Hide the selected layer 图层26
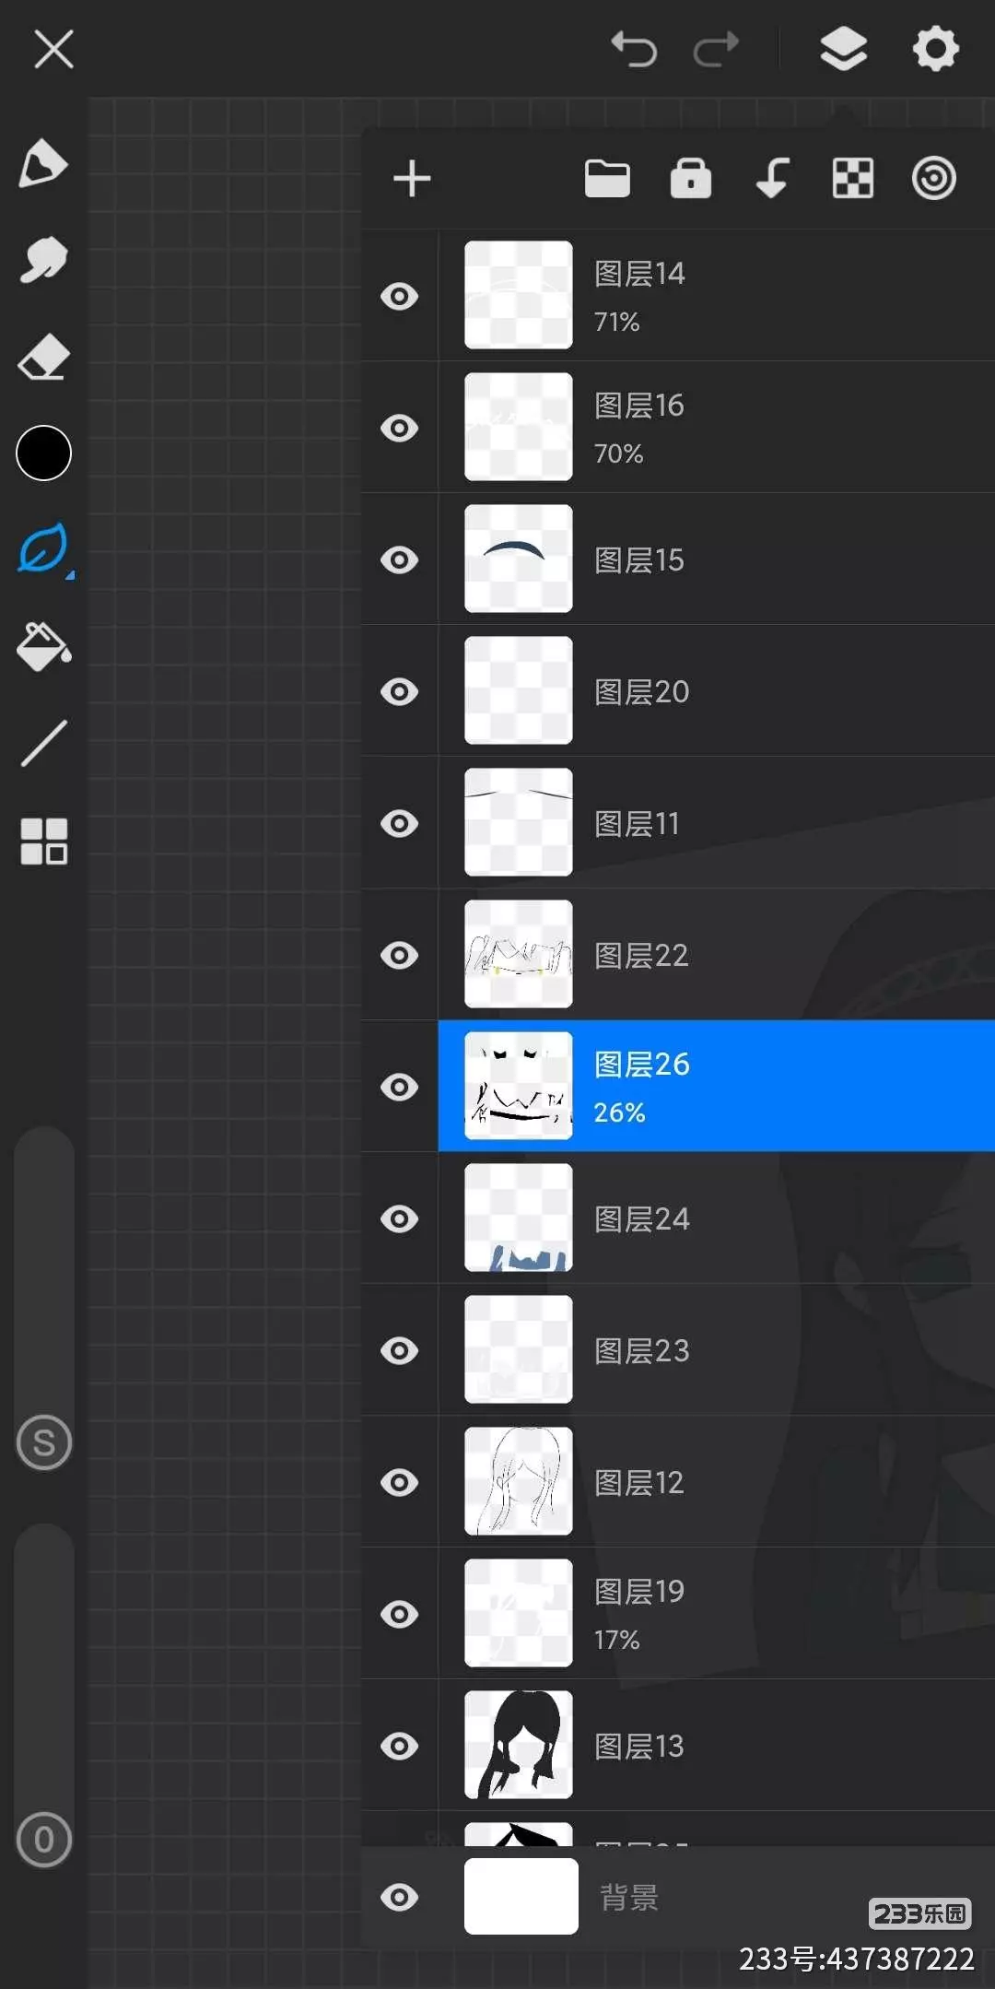 (399, 1088)
